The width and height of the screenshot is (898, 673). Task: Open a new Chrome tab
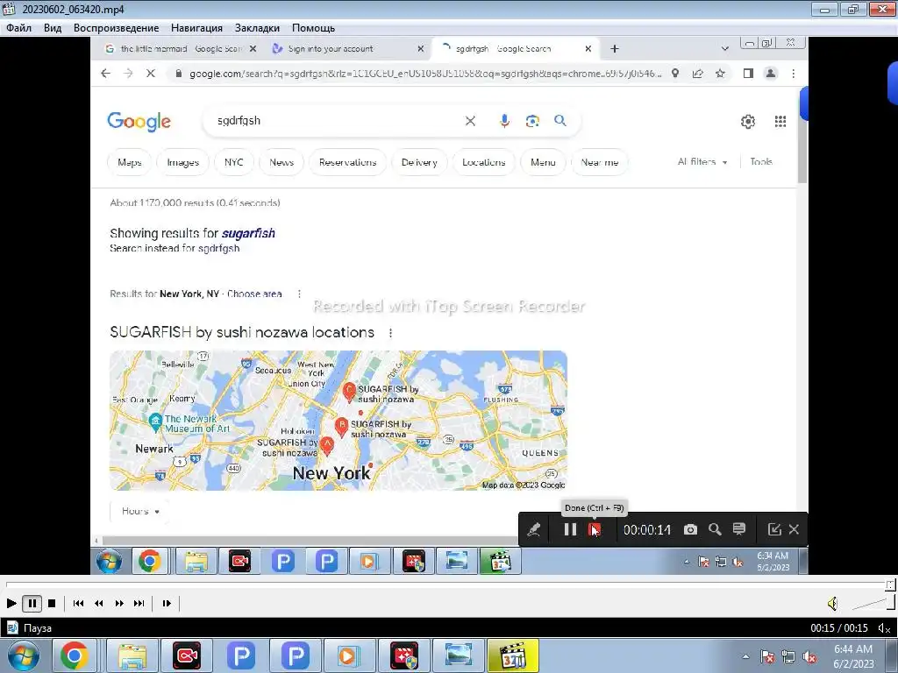coord(615,49)
